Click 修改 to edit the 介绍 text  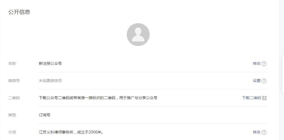[x=257, y=132]
